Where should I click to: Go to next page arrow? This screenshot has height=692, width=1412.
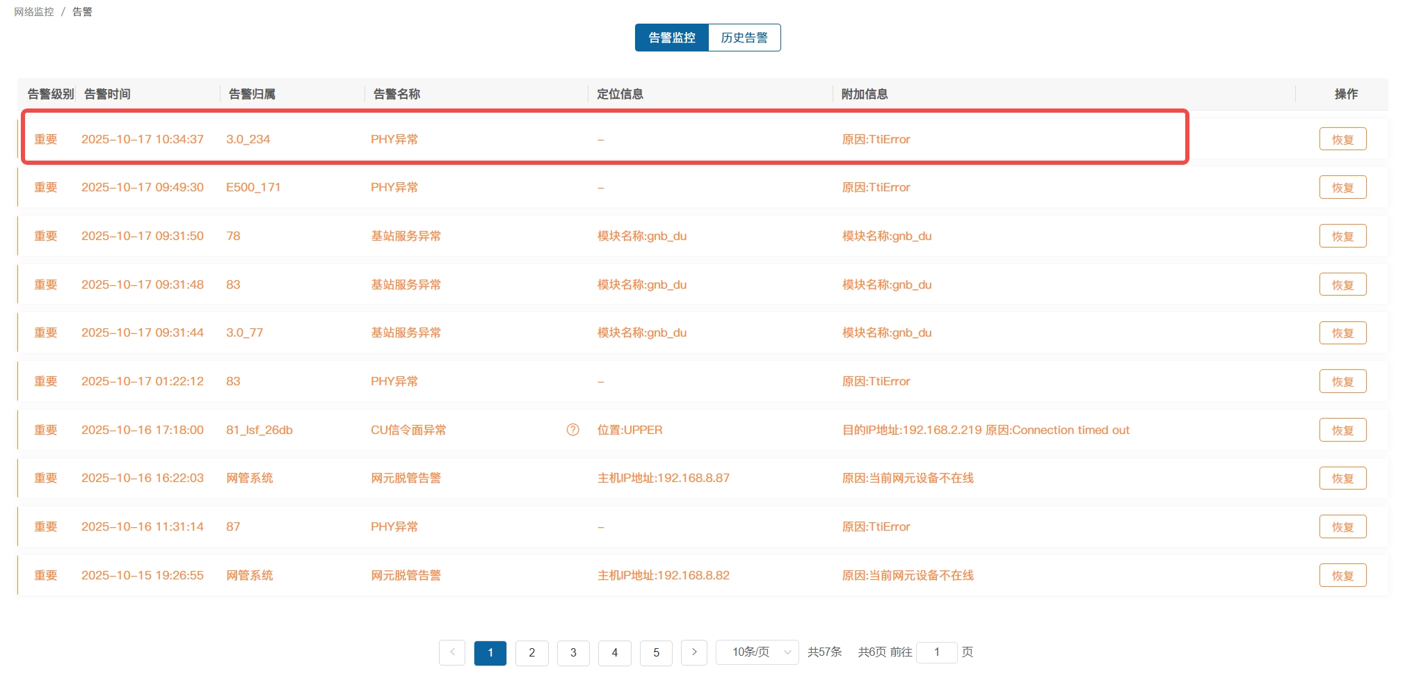point(693,652)
